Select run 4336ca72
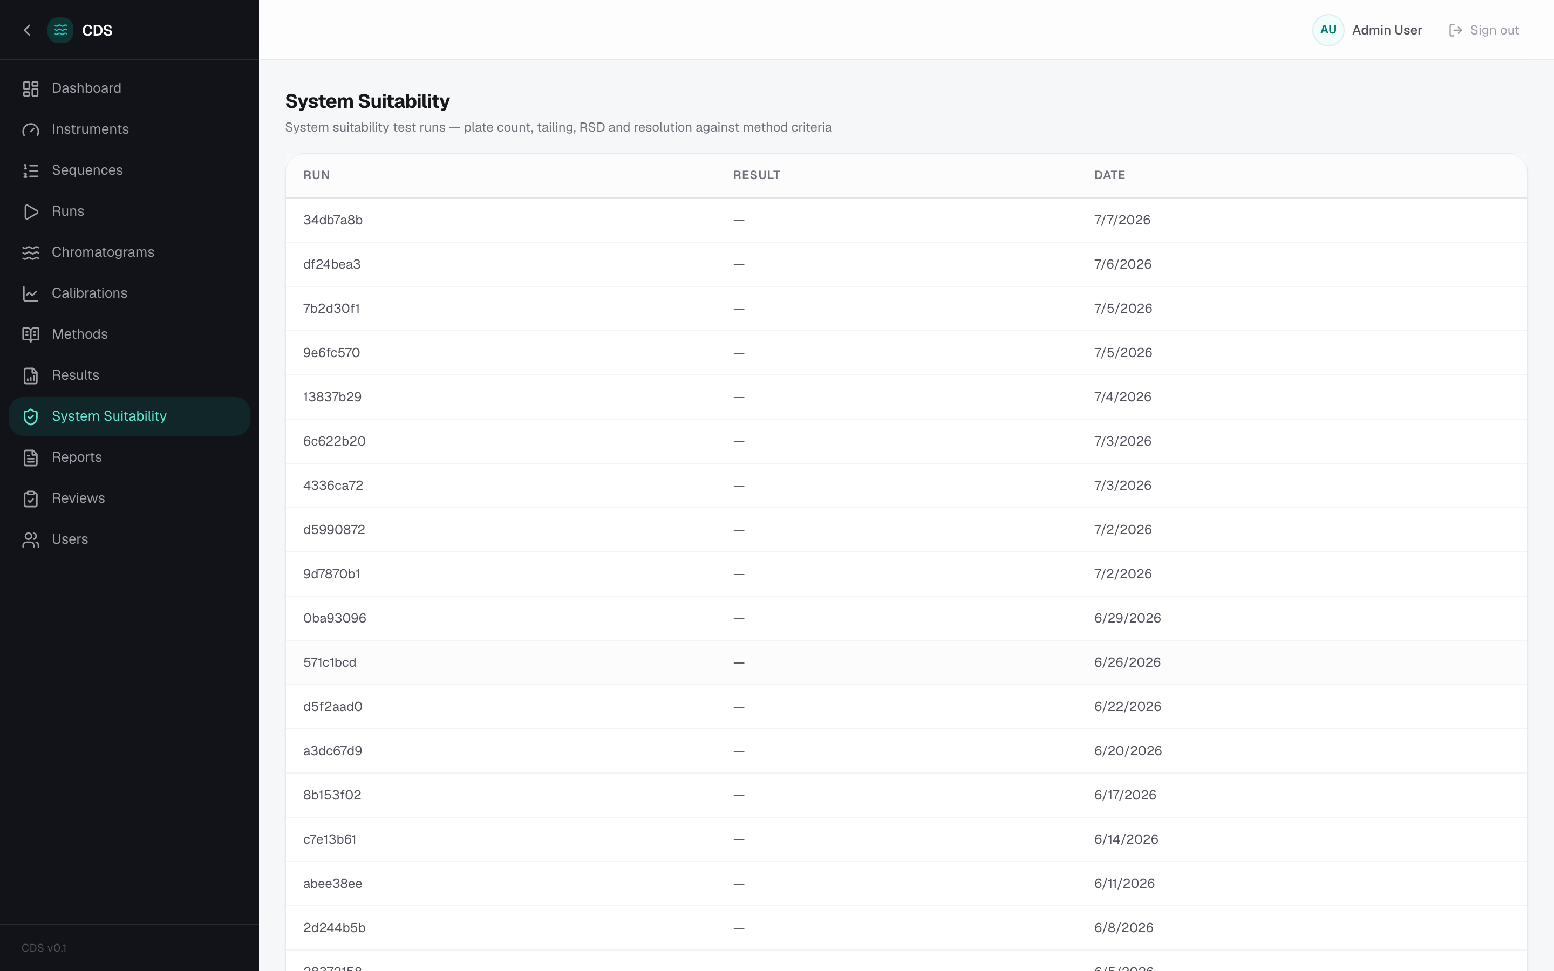The width and height of the screenshot is (1554, 971). click(x=906, y=486)
